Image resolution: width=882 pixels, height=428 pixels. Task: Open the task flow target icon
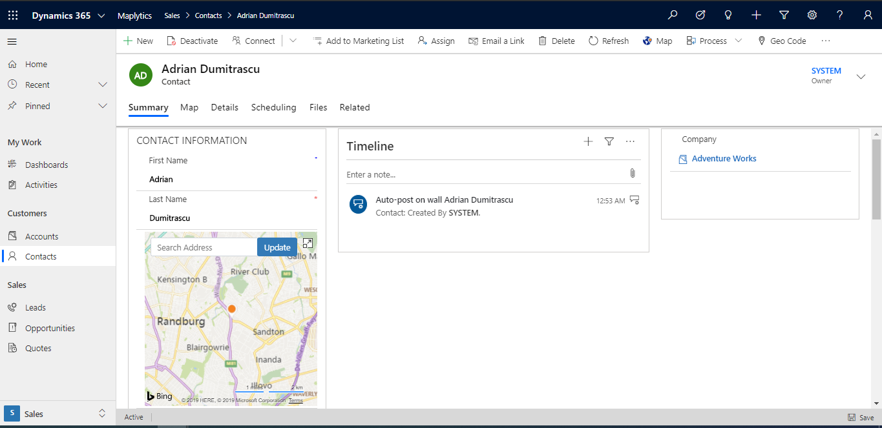(x=700, y=15)
